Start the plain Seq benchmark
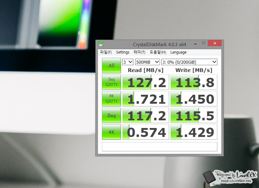This screenshot has height=188, width=259. click(x=111, y=116)
